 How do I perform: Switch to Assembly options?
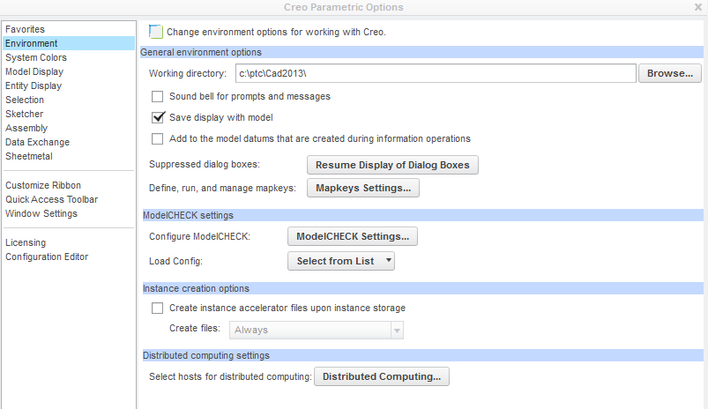[26, 128]
